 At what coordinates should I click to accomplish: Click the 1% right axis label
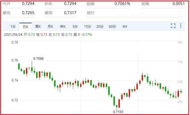(x=180, y=62)
